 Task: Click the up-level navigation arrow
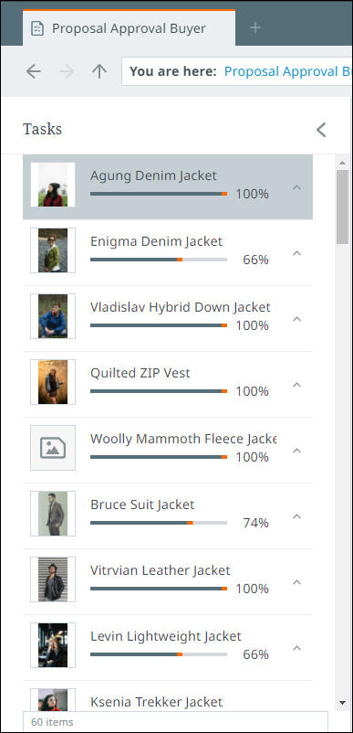click(x=99, y=71)
